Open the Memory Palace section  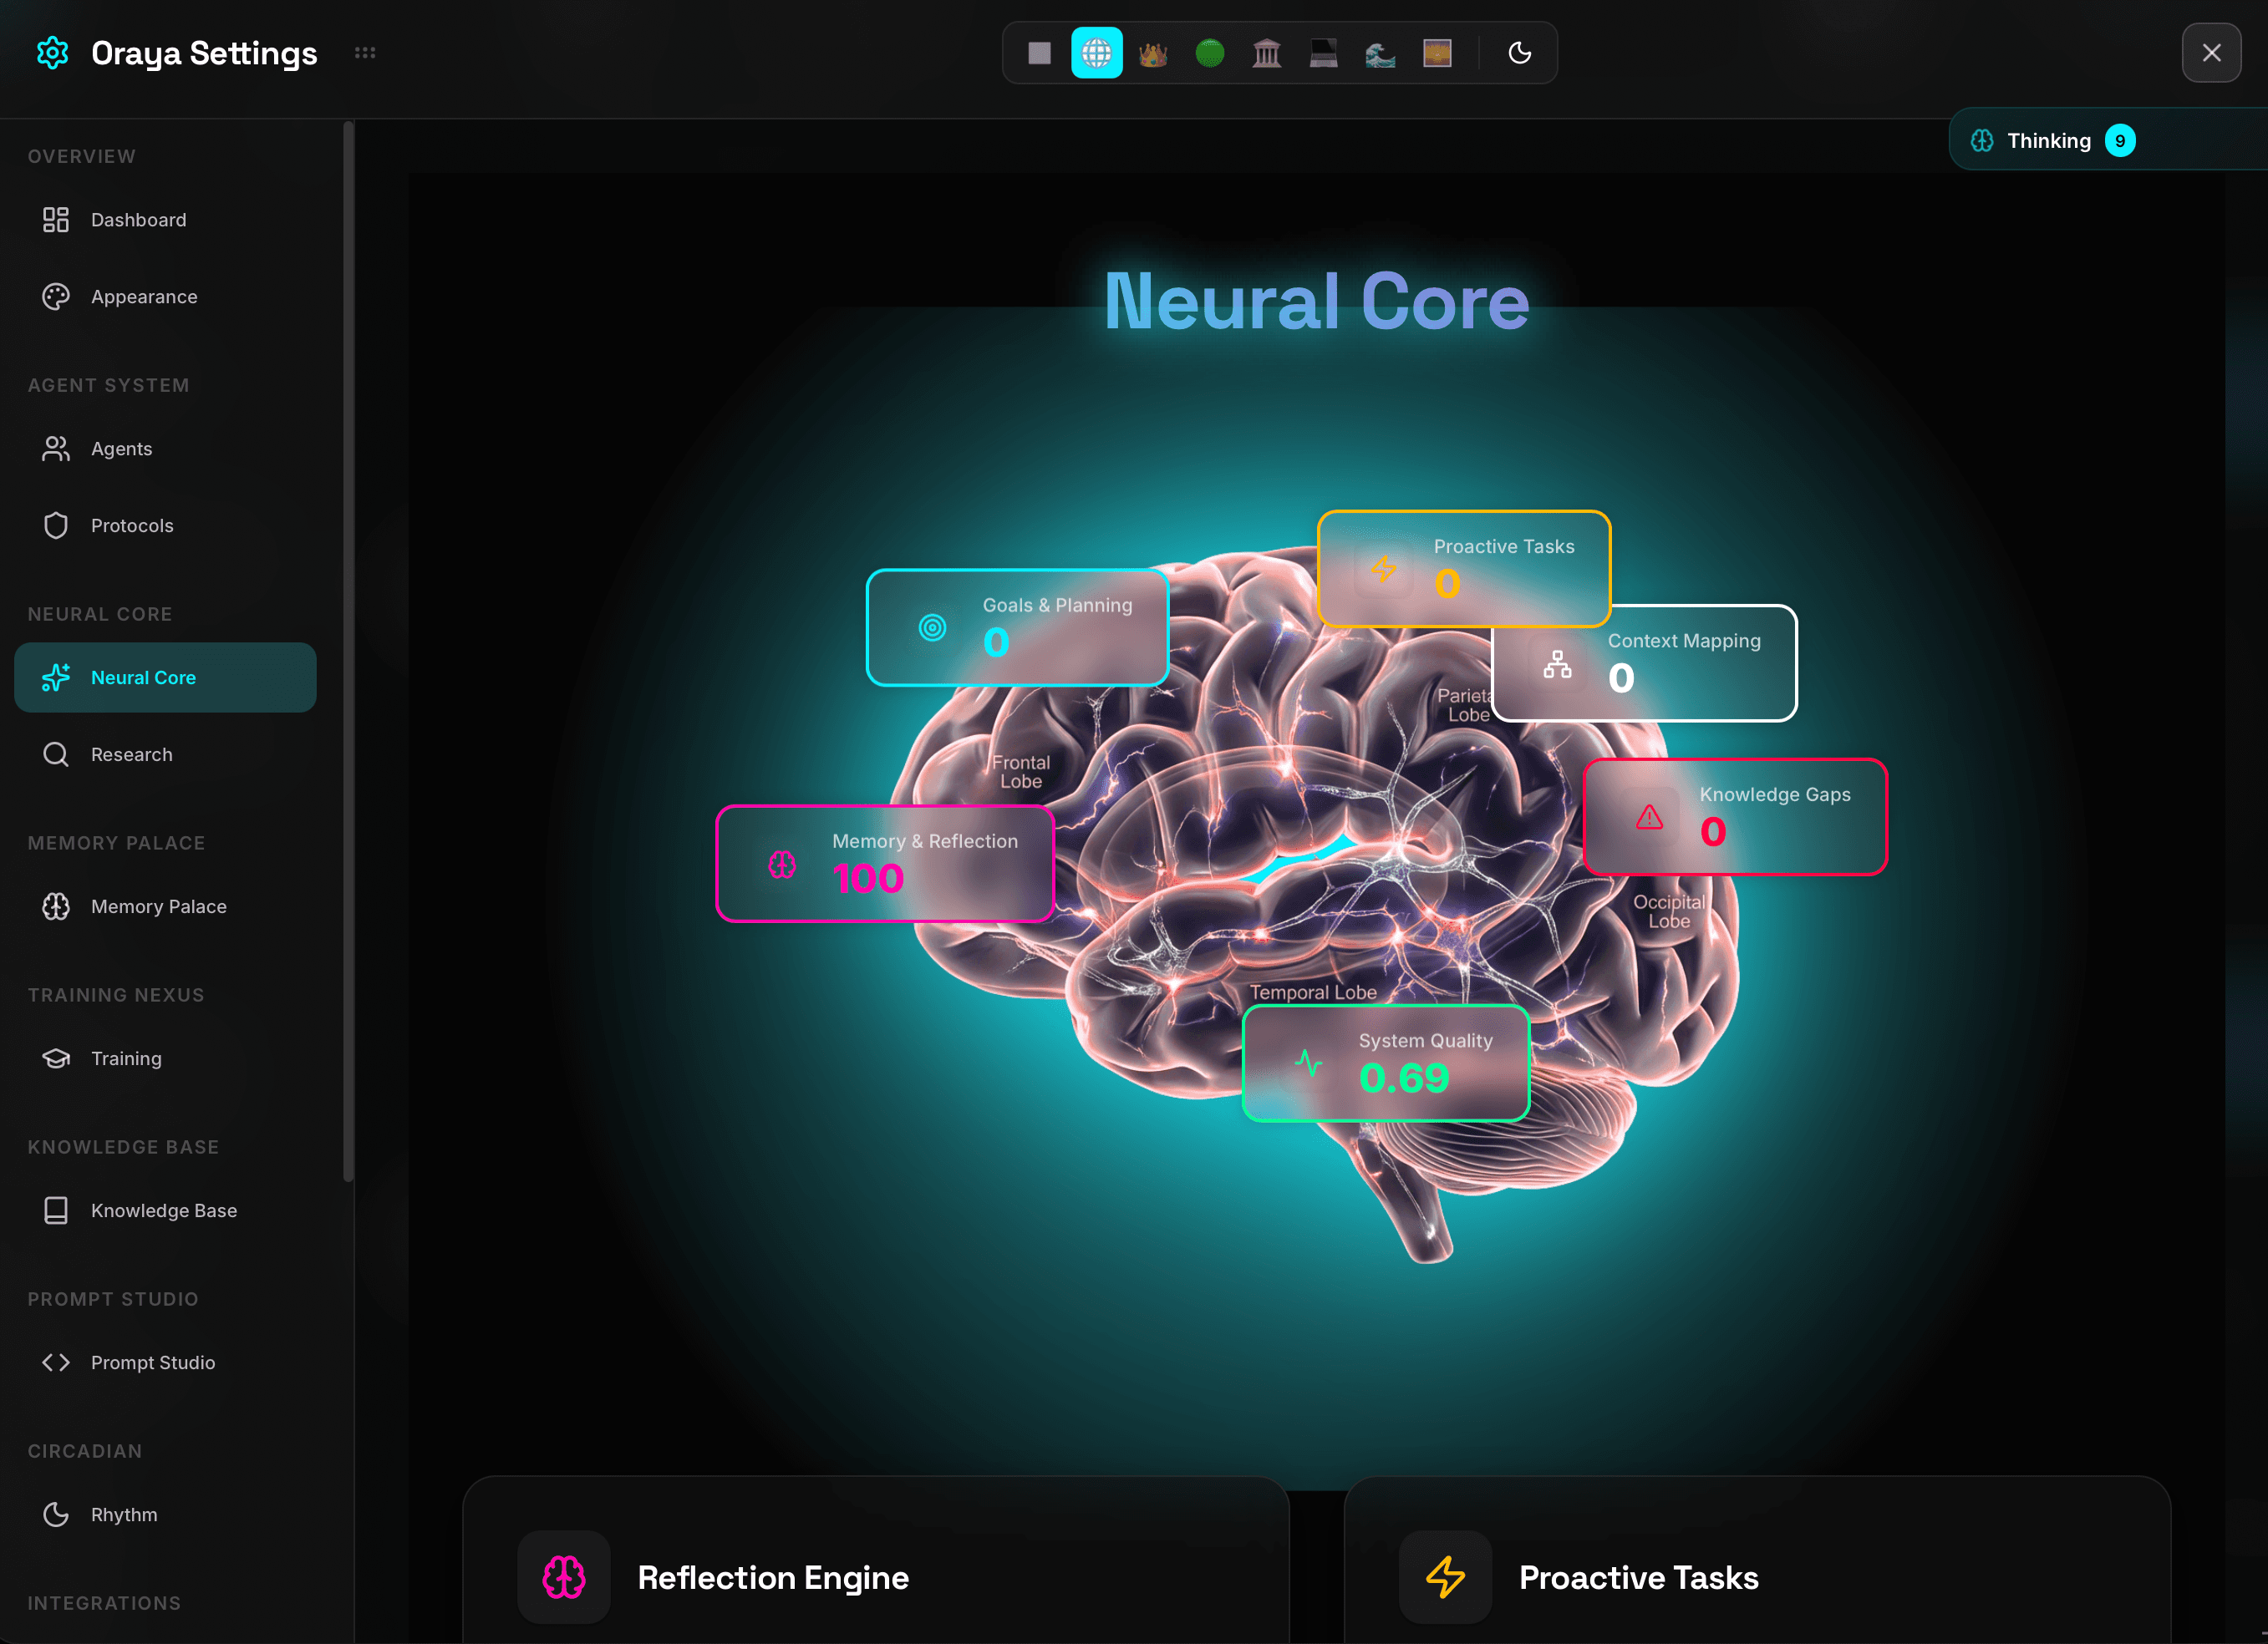click(x=159, y=906)
